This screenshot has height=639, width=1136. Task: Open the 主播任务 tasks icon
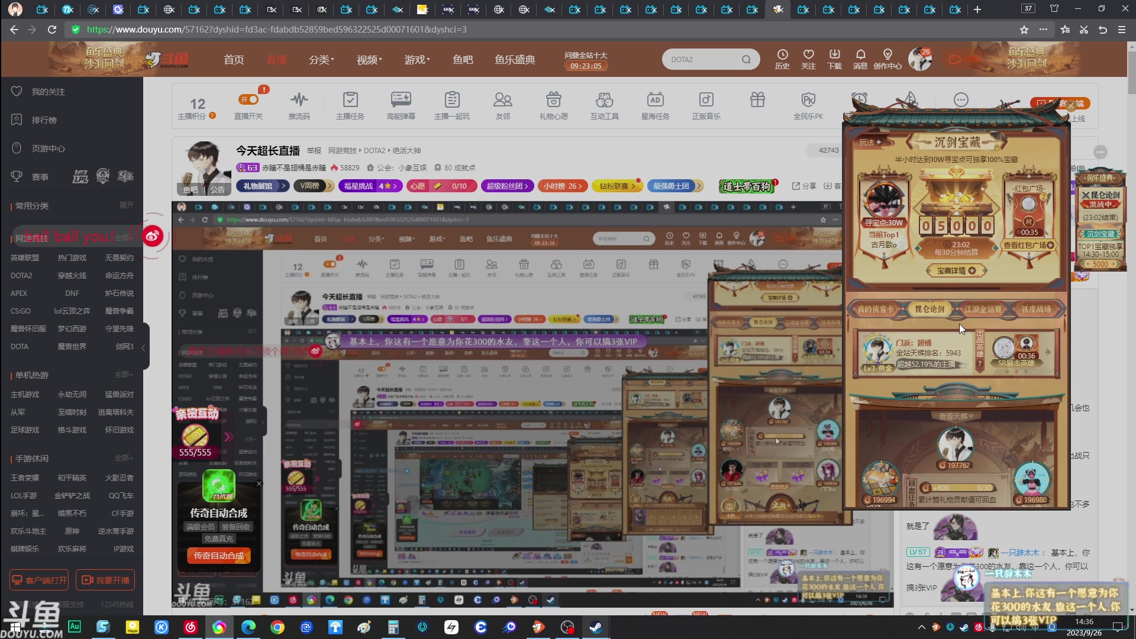pyautogui.click(x=350, y=105)
